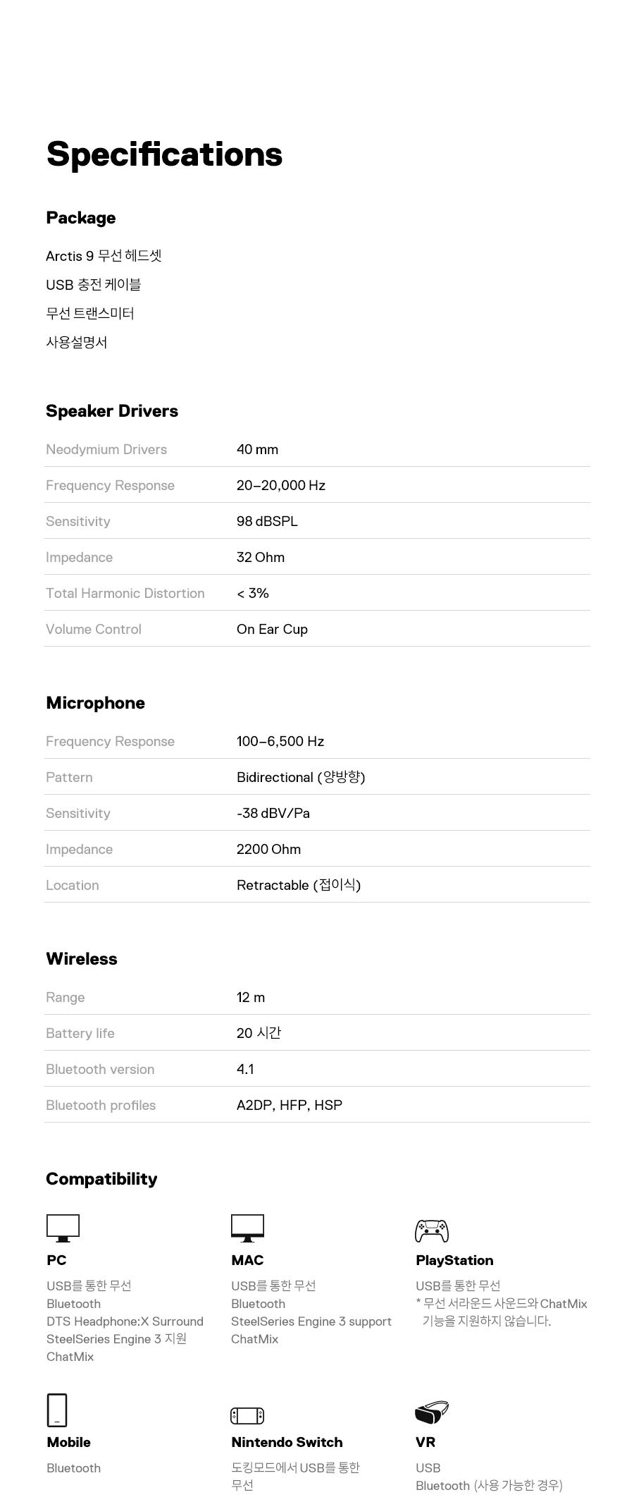Click the Microphone section heading
This screenshot has width=634, height=1502.
point(96,703)
